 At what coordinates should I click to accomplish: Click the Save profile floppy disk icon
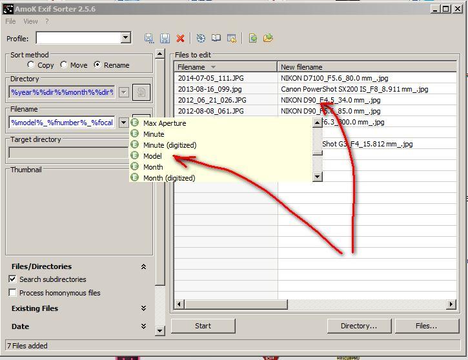pos(165,38)
